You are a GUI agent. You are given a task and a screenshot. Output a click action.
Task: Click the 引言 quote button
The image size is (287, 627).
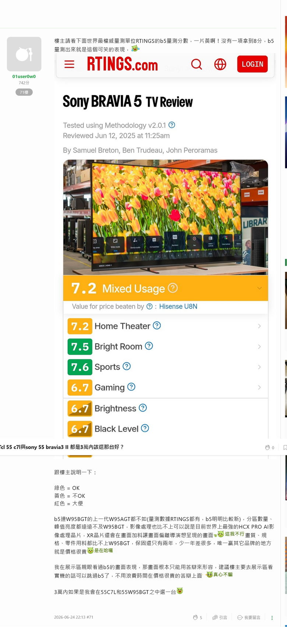click(220, 617)
